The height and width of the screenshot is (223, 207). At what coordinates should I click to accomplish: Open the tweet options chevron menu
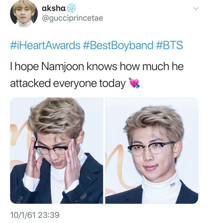tap(196, 9)
